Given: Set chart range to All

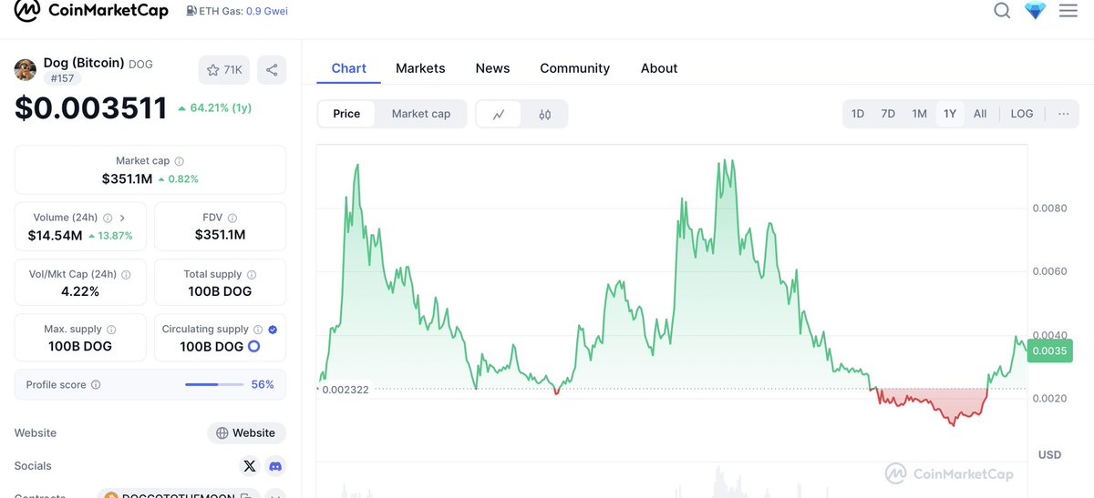Looking at the screenshot, I should pos(980,114).
